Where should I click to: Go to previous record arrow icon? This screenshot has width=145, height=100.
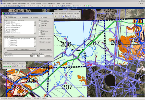[x=30, y=6]
